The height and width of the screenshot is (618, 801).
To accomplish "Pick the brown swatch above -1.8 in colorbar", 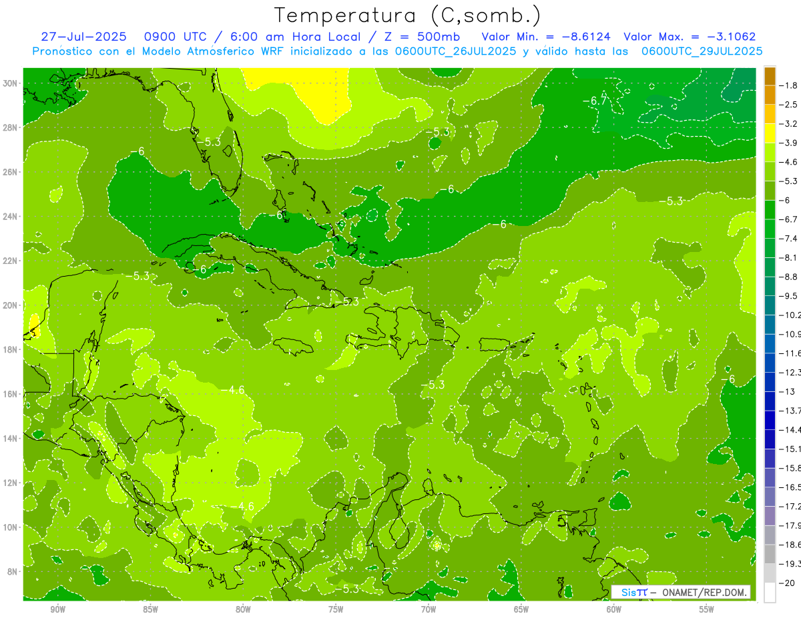I will (x=770, y=76).
